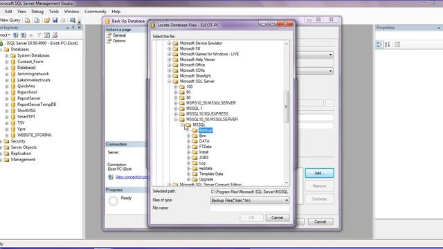
Task: Open the Properties panel dropdown arrow
Action: coord(439,28)
